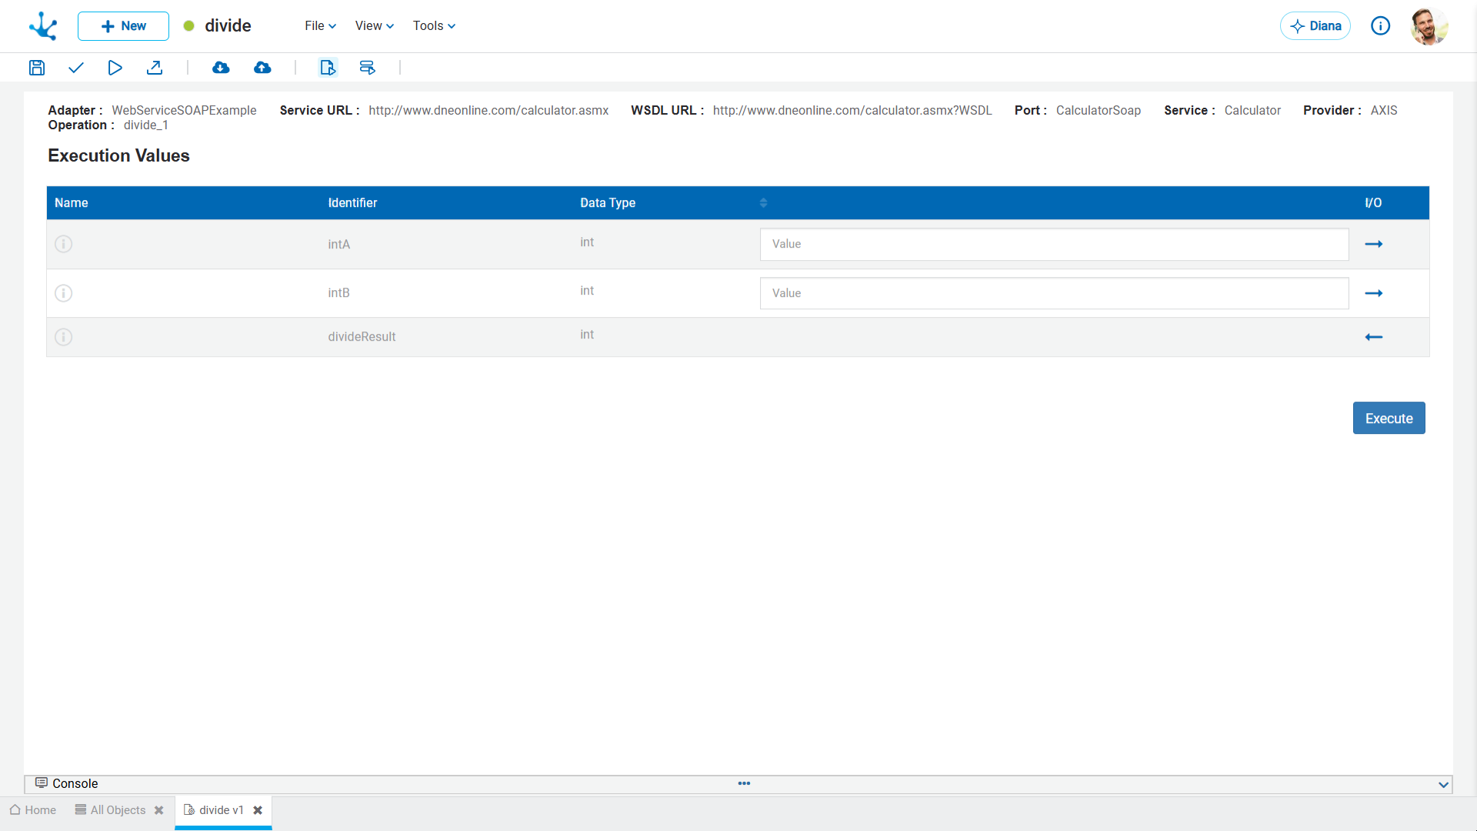Close the divide v1 tab
The height and width of the screenshot is (831, 1477).
coord(258,810)
